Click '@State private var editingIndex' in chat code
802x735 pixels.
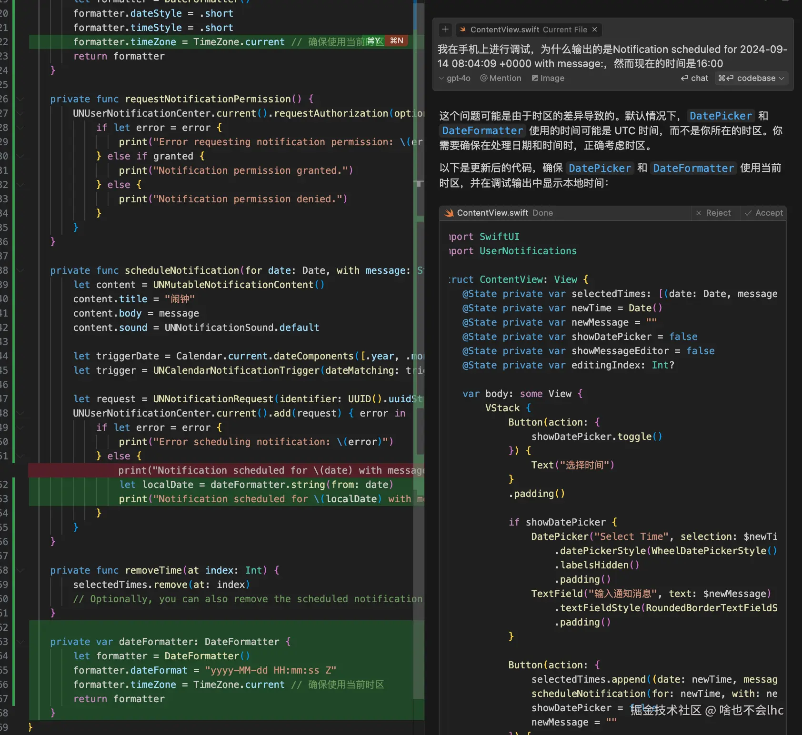point(568,365)
